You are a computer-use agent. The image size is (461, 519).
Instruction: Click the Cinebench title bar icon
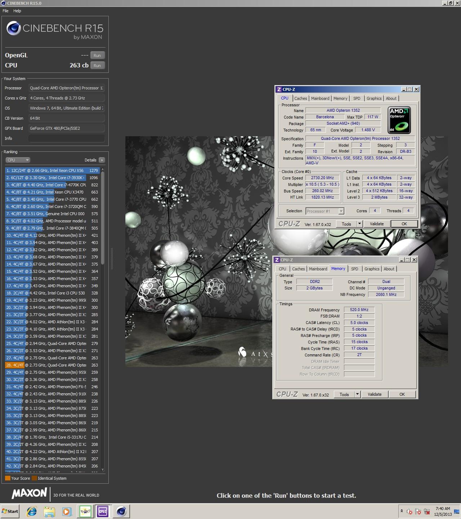[3, 3]
